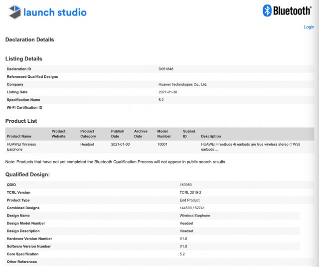Click the TCRL 2019-2 version value

[x=190, y=193]
